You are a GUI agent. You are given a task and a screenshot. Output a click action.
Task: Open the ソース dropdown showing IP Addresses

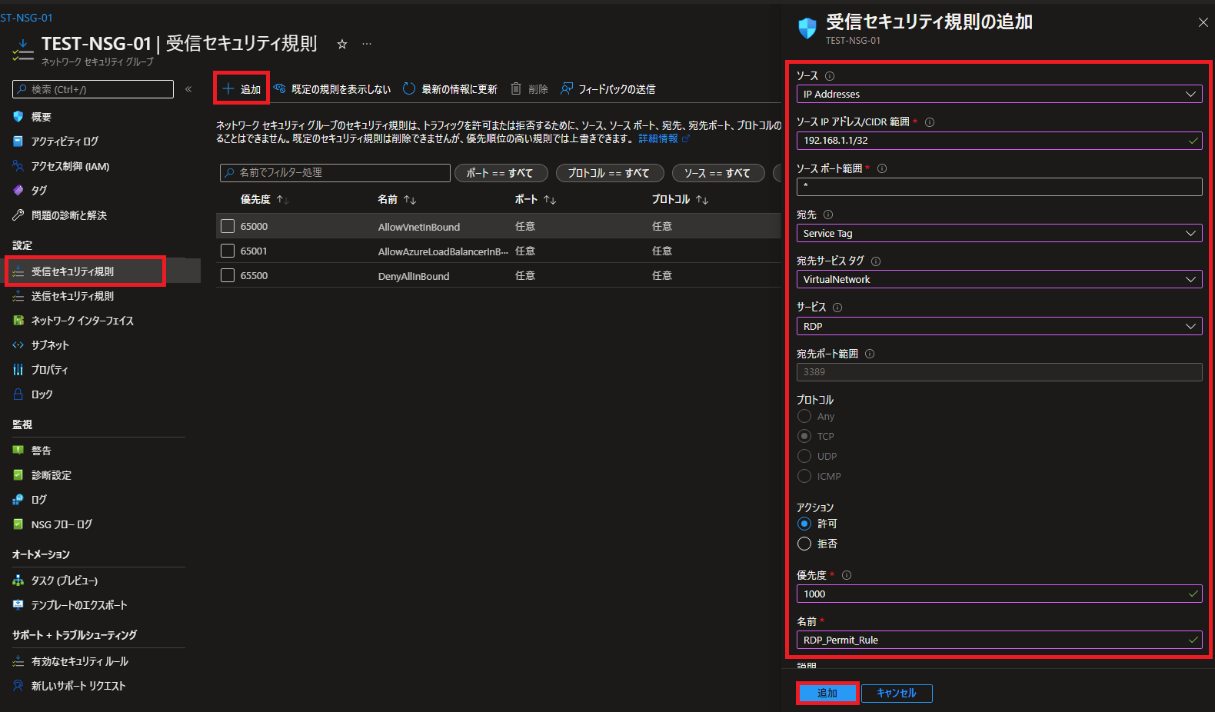tap(999, 94)
